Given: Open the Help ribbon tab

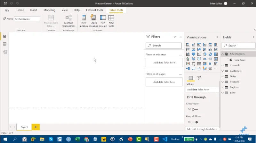Looking at the screenshot, I should coord(76,10).
